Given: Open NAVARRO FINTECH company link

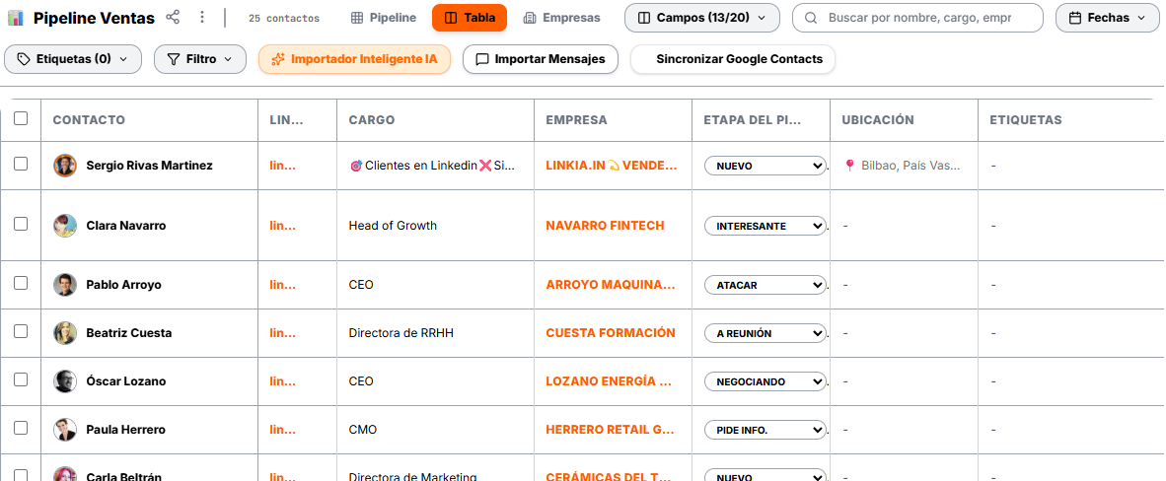Looking at the screenshot, I should [x=606, y=226].
